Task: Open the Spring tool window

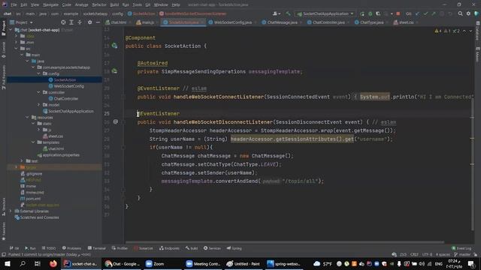Action: 234,248
